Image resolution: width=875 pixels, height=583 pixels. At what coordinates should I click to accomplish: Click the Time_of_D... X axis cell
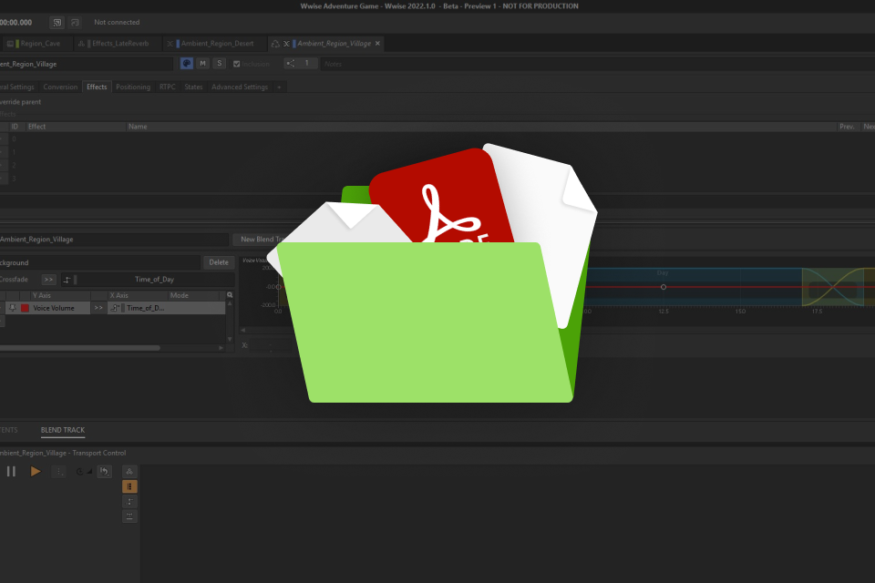[x=166, y=308]
